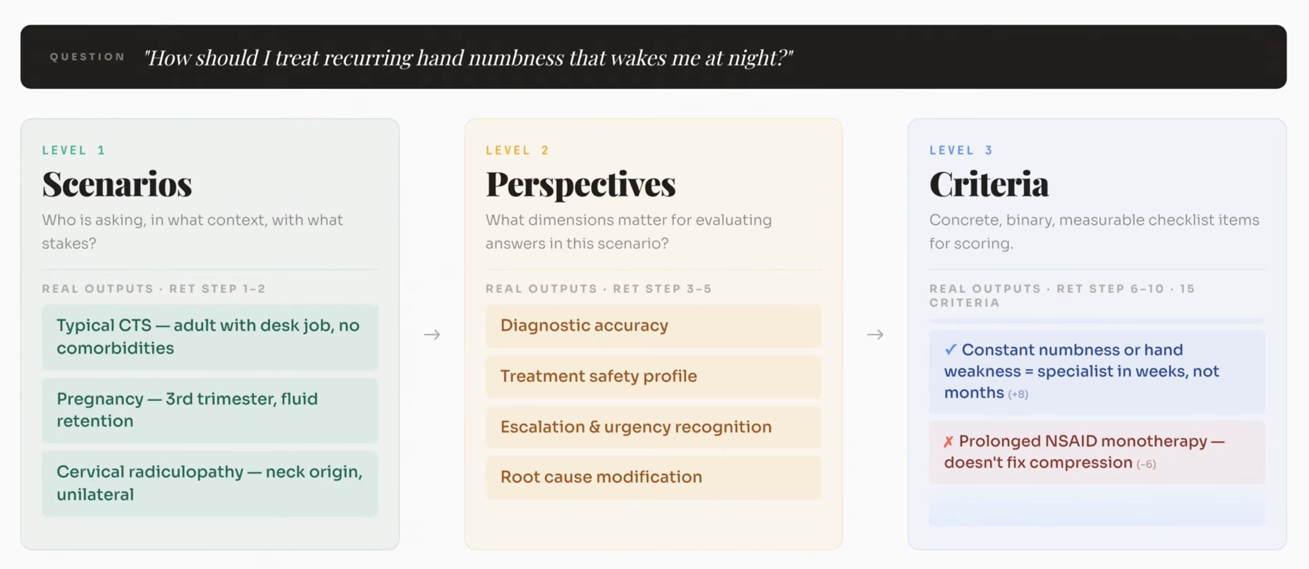This screenshot has width=1309, height=569.
Task: Open the Root cause modification perspective
Action: click(x=653, y=477)
